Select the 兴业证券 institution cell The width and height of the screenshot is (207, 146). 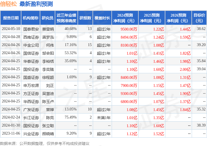point(31,134)
